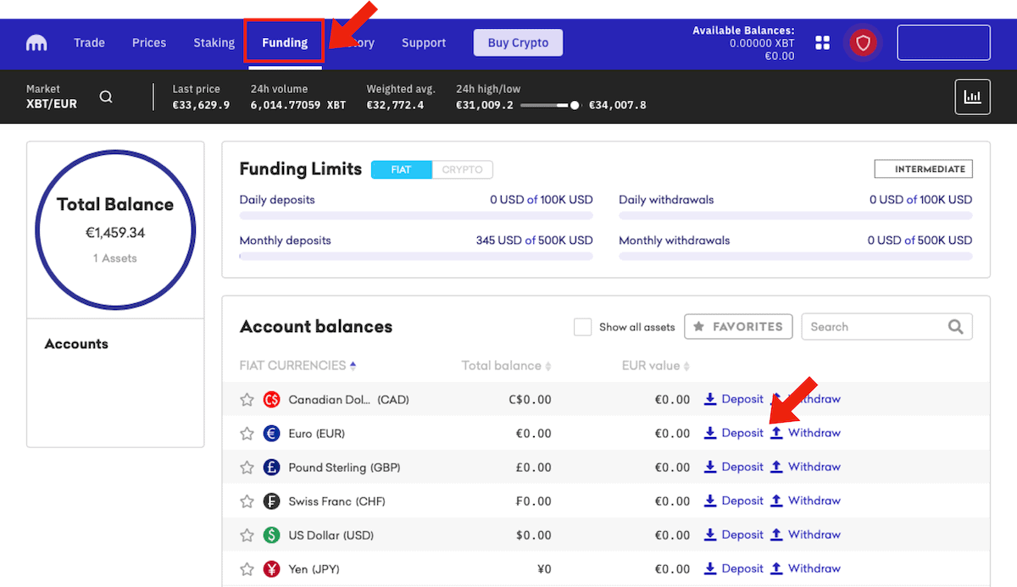
Task: Open the chart icon button
Action: tap(972, 97)
